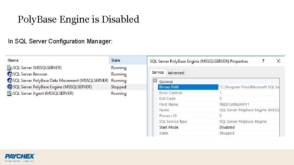
Task: Collapse the General section in properties
Action: pyautogui.click(x=155, y=81)
